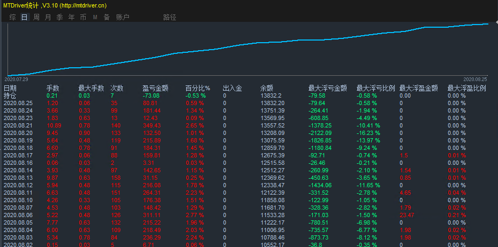This screenshot has height=247, width=498.
Task: Open the 季 quarterly tab
Action: tap(60, 17)
